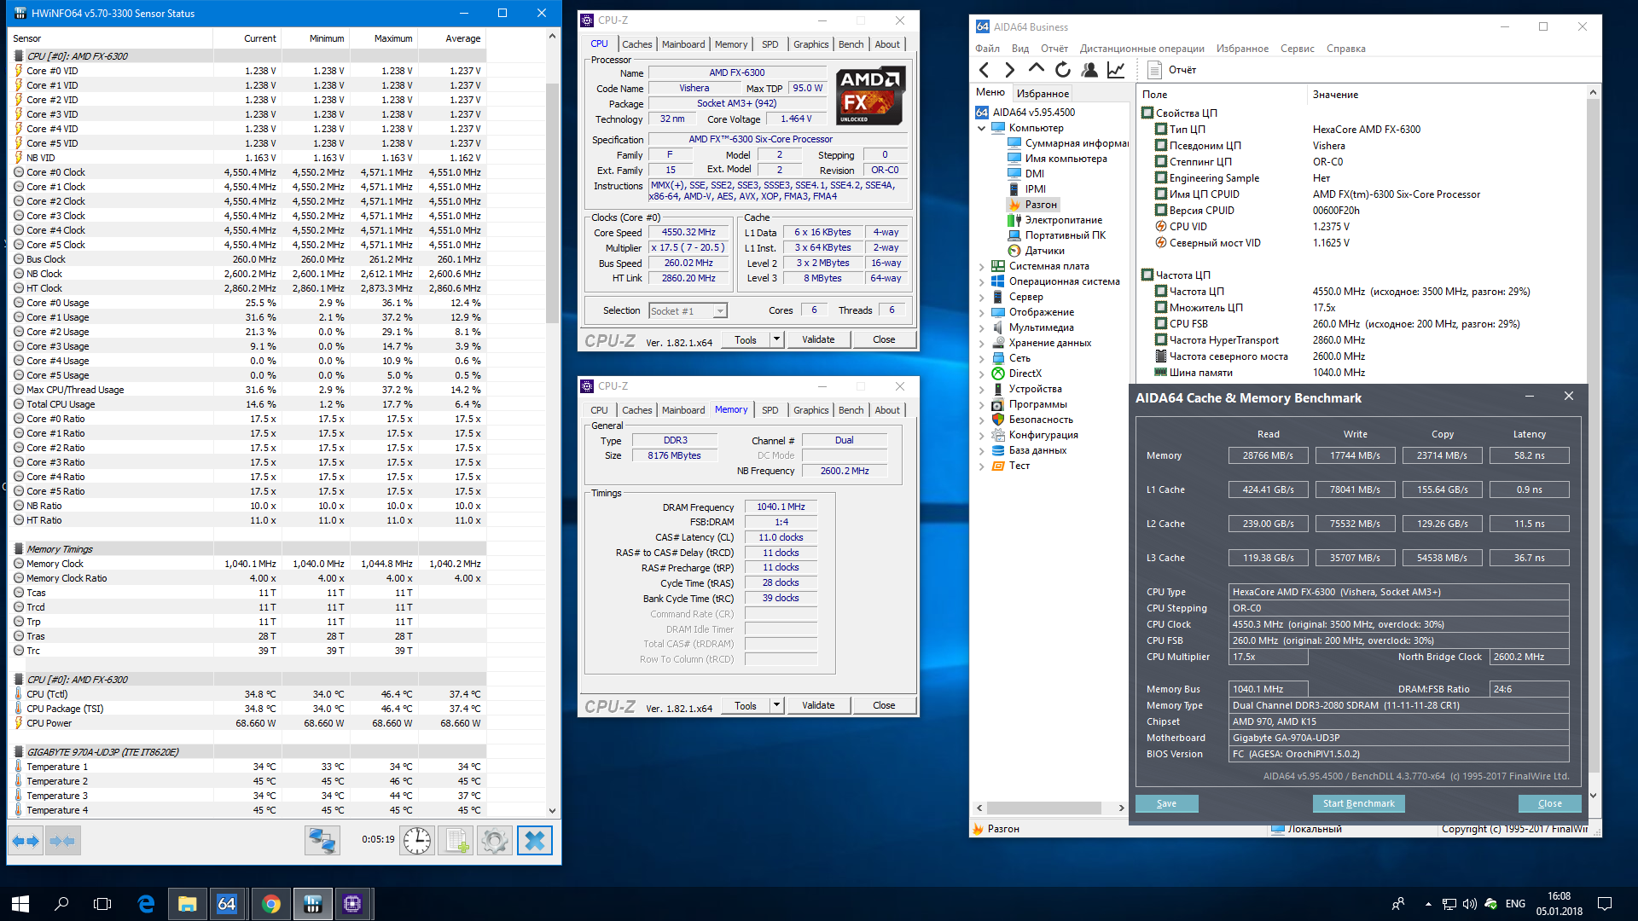Switch to Mainboard tab in upper CPU-Z
The height and width of the screenshot is (921, 1638).
click(x=683, y=44)
